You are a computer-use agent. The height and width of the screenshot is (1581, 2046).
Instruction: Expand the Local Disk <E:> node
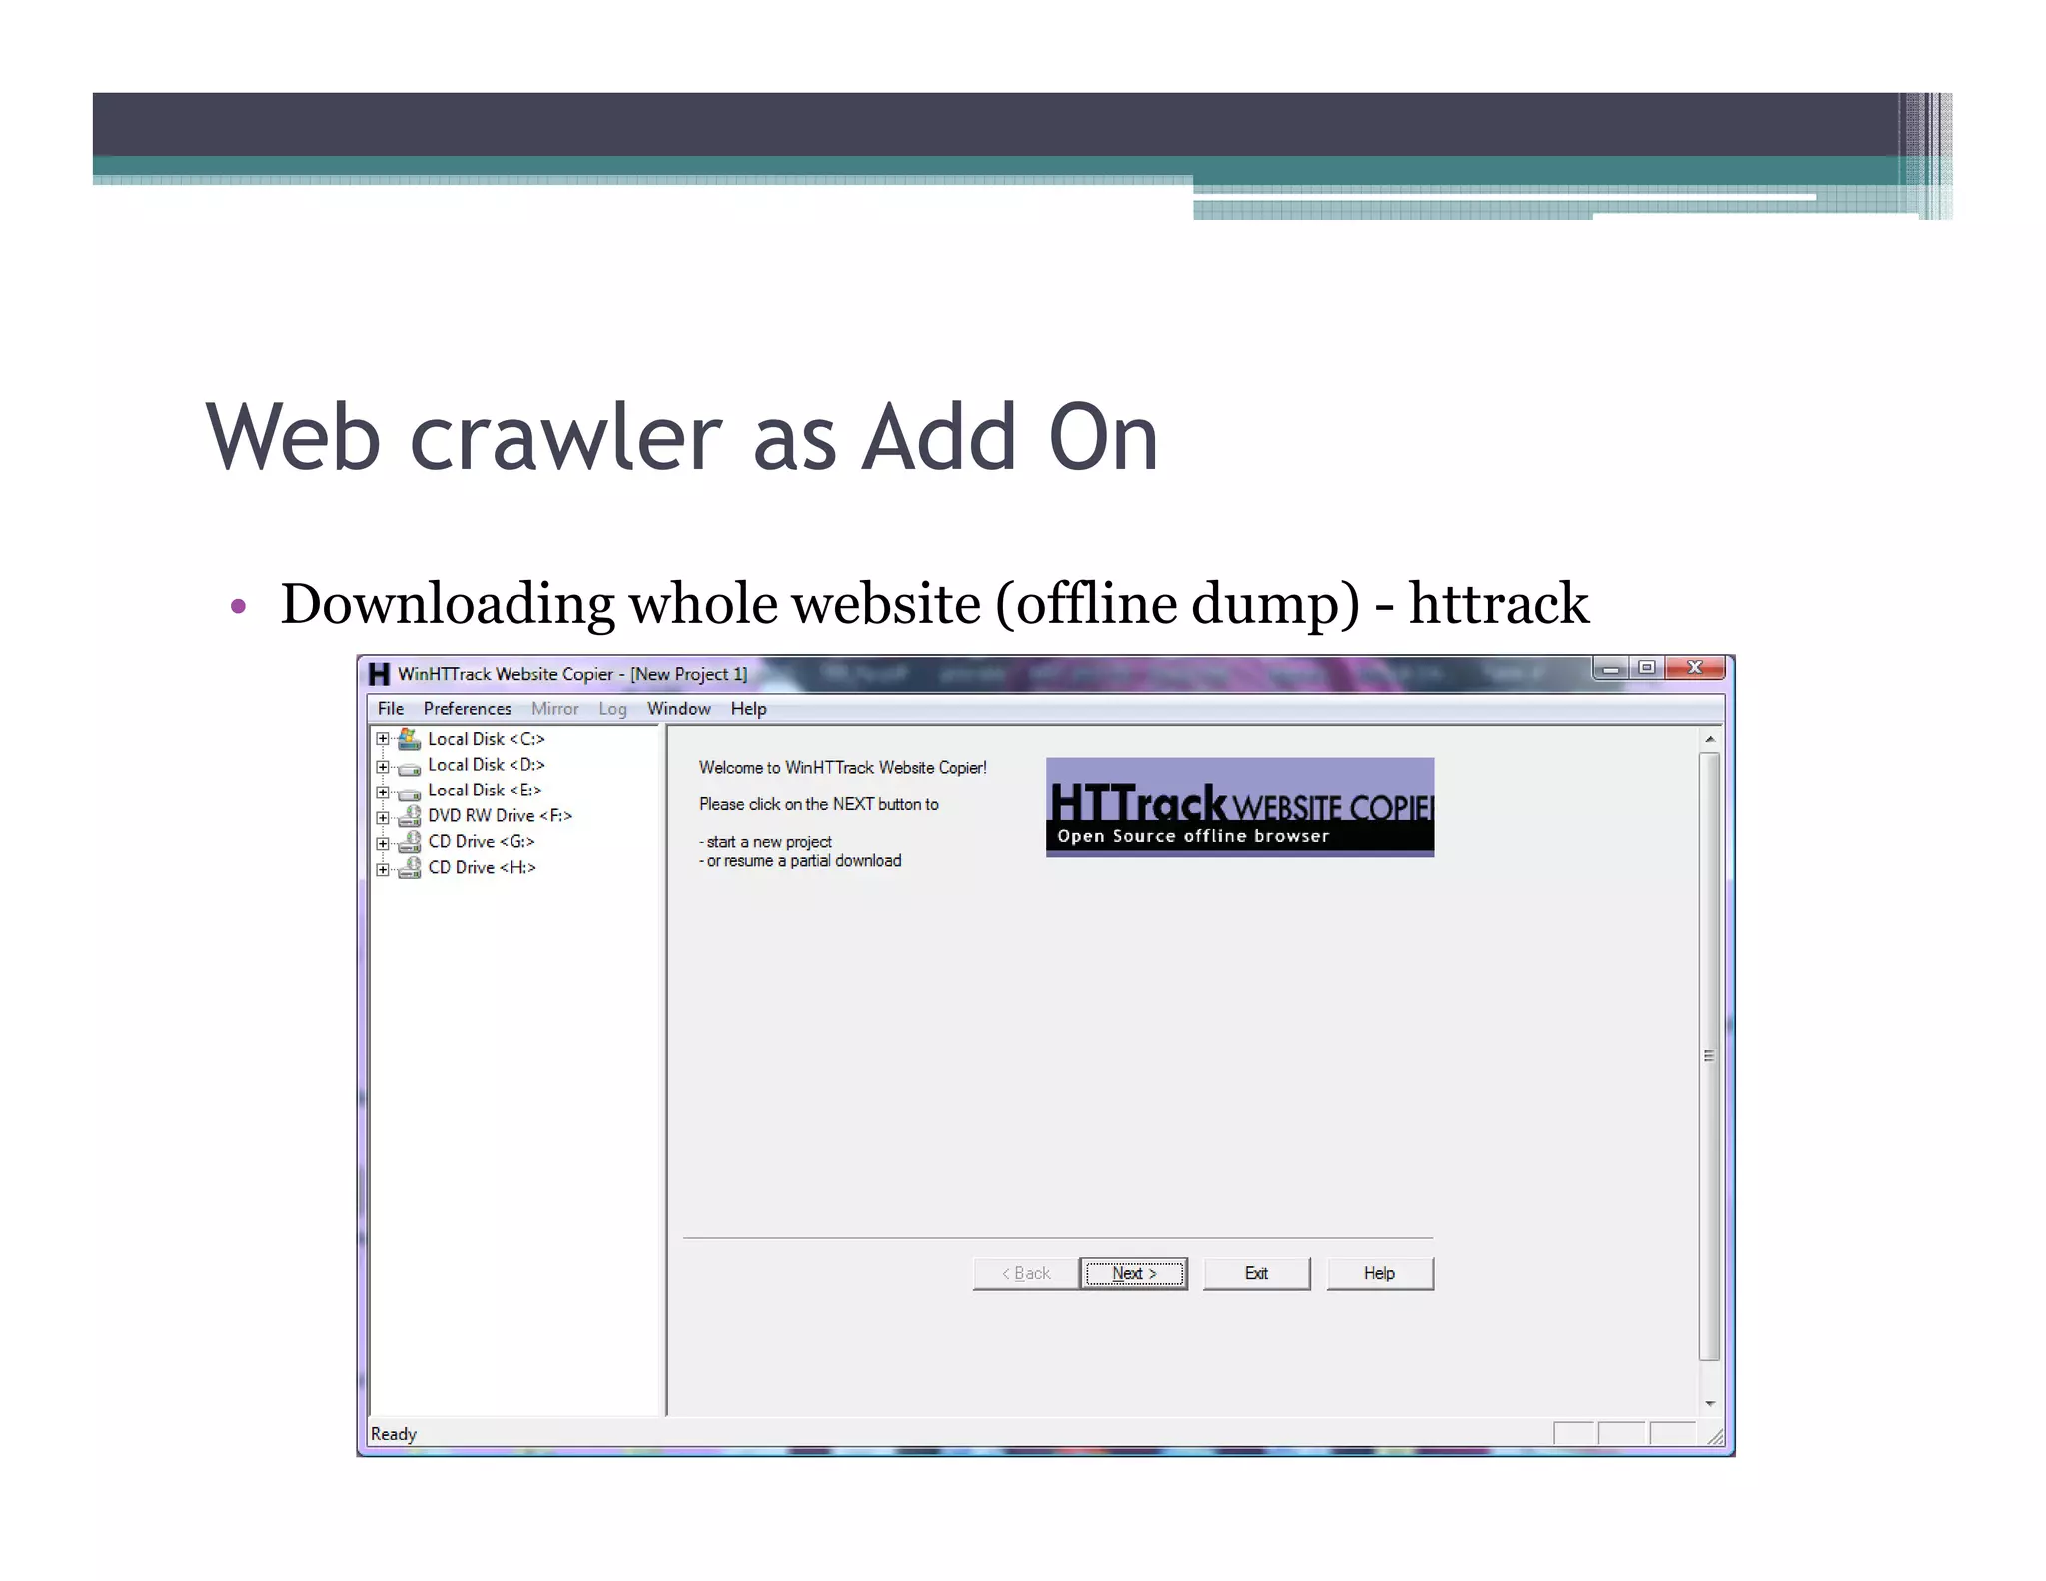(382, 791)
